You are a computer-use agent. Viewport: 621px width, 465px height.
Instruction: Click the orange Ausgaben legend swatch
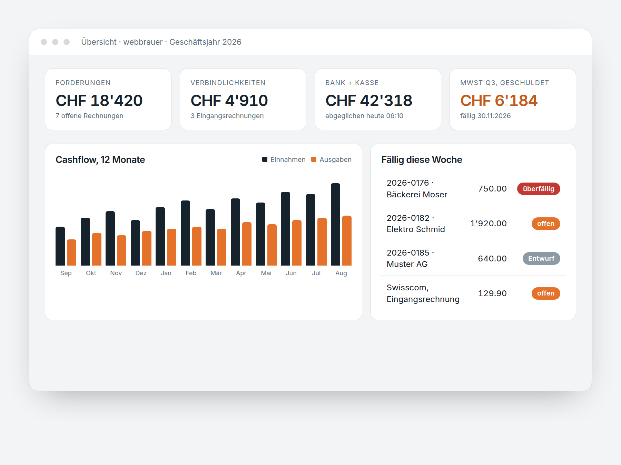click(314, 159)
